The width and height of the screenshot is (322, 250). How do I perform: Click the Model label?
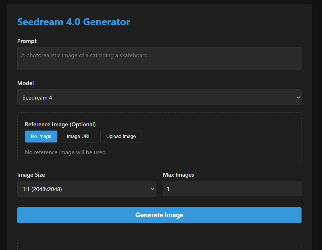coord(26,83)
